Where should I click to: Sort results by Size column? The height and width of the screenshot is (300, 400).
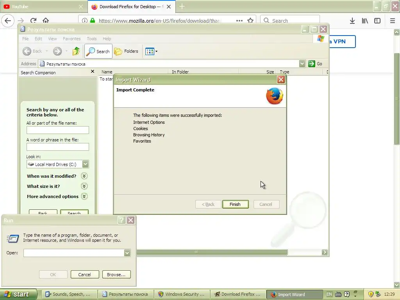pos(257,72)
